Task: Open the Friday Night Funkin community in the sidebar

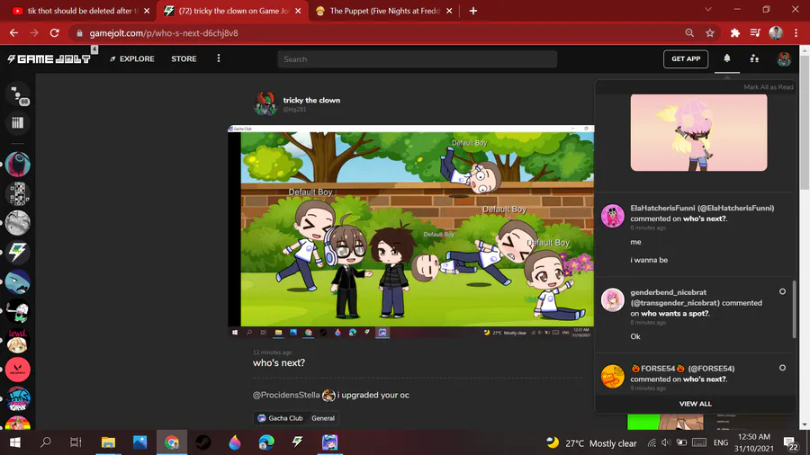Action: point(18,399)
